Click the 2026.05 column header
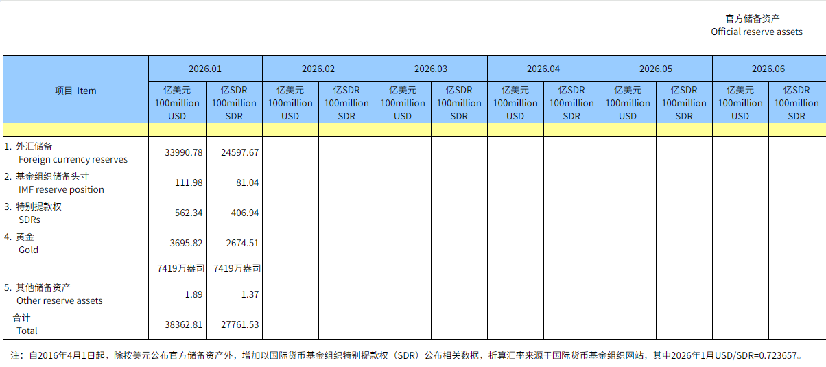 click(x=656, y=69)
